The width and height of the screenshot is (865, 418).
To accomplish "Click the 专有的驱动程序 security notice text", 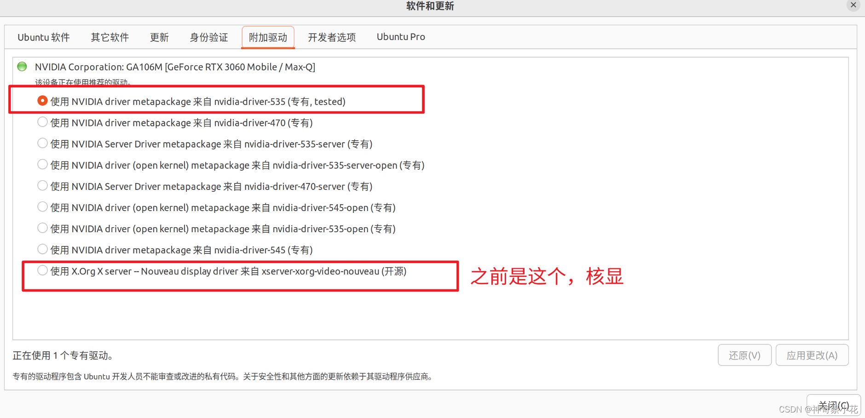I will (x=223, y=377).
